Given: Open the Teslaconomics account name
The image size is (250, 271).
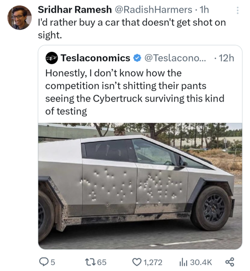Looking at the screenshot, I should click(x=95, y=58).
